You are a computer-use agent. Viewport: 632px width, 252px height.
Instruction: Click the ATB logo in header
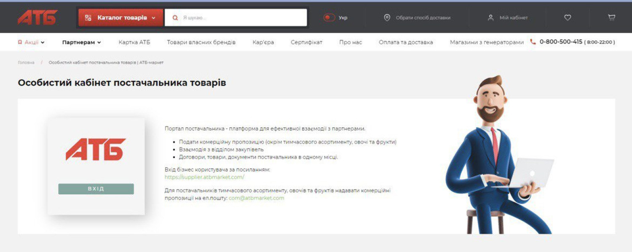point(37,18)
